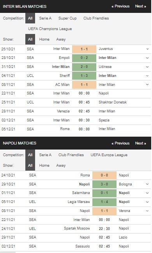
Task: Go to Next Inter Milan matches
Action: pyautogui.click(x=141, y=6)
